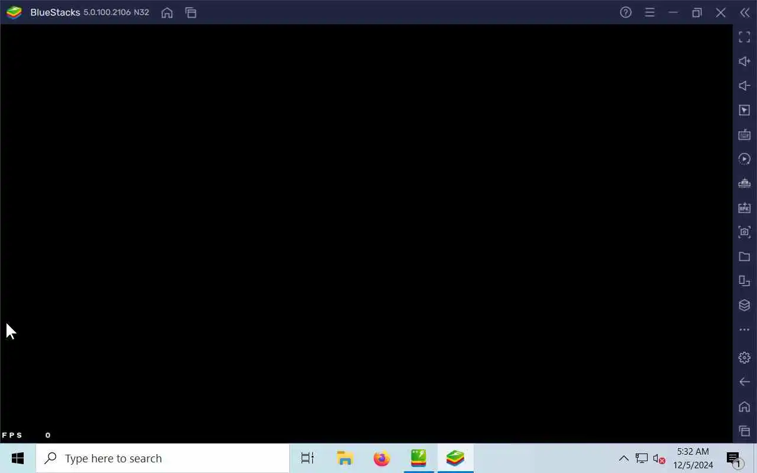Open BlueStacks settings gear
The width and height of the screenshot is (757, 473).
coord(745,357)
